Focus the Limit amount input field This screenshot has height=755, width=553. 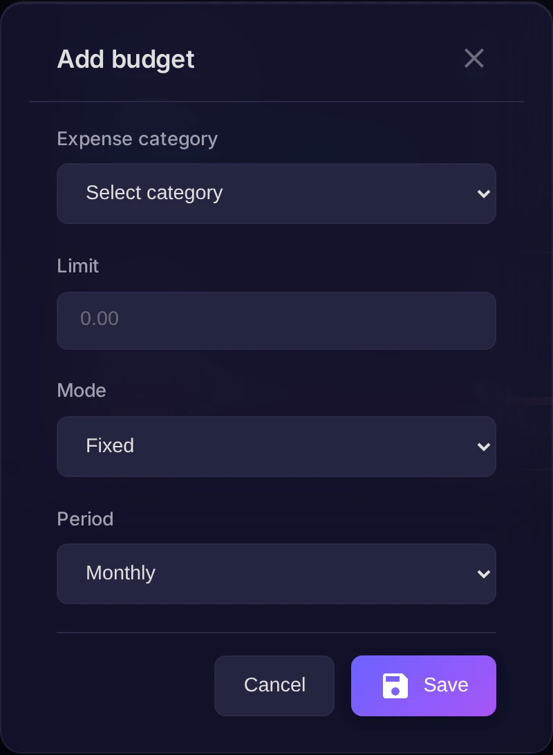pos(276,321)
